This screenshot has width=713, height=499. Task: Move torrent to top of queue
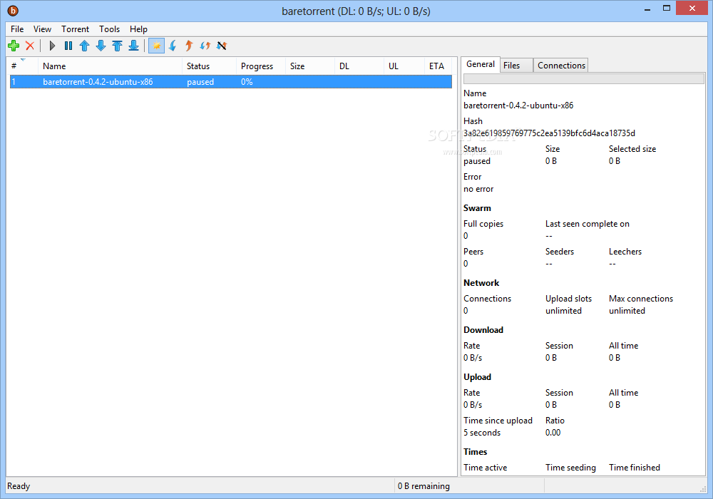click(x=118, y=46)
